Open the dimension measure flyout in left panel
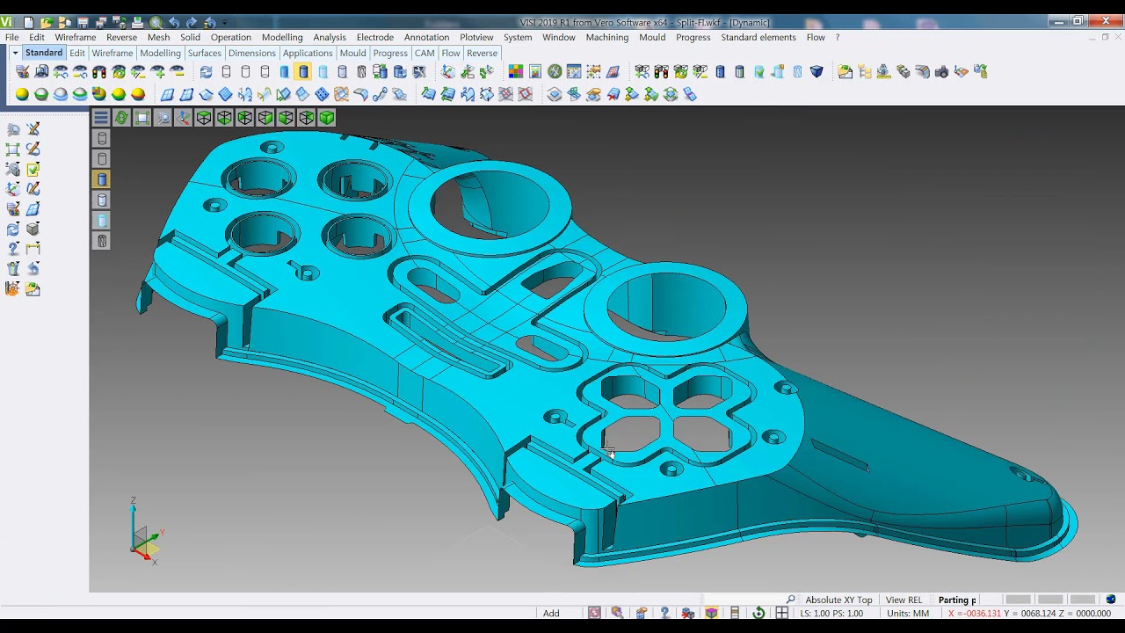 point(33,249)
